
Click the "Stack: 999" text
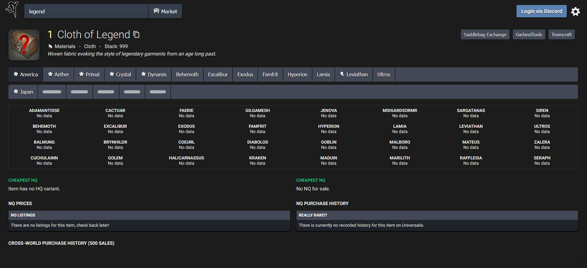coord(116,46)
